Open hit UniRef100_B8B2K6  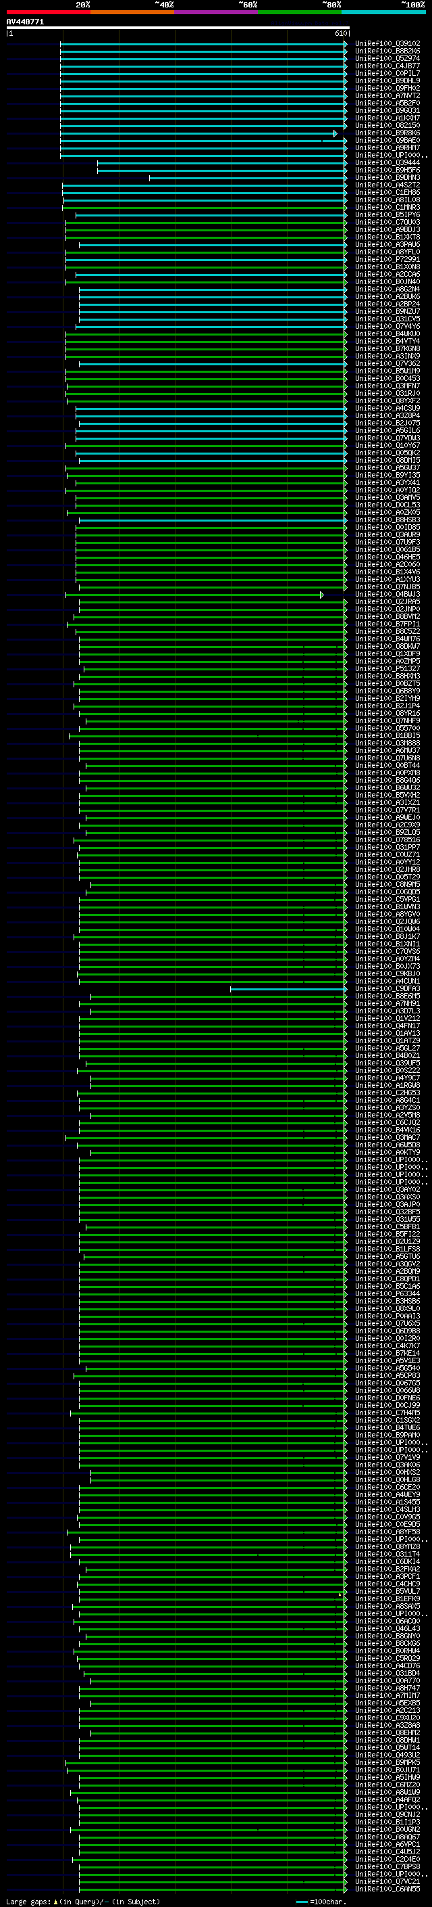pyautogui.click(x=387, y=51)
